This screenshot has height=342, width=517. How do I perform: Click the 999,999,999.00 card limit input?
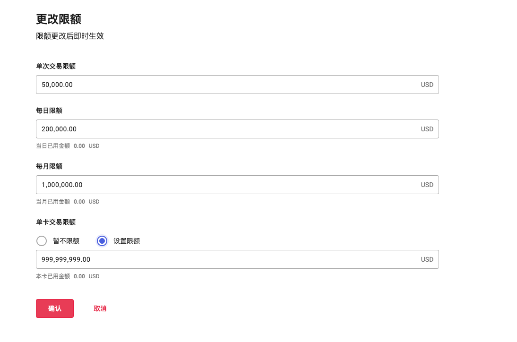(227, 259)
